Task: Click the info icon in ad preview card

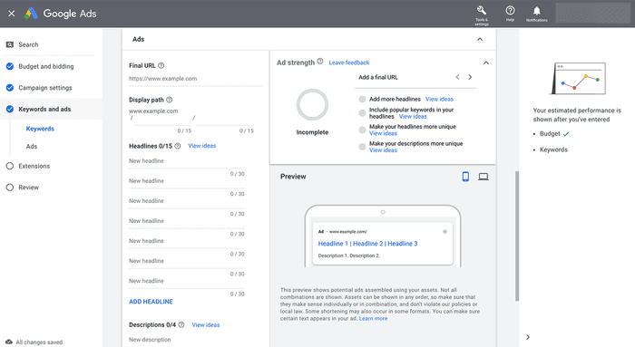Action: click(444, 232)
